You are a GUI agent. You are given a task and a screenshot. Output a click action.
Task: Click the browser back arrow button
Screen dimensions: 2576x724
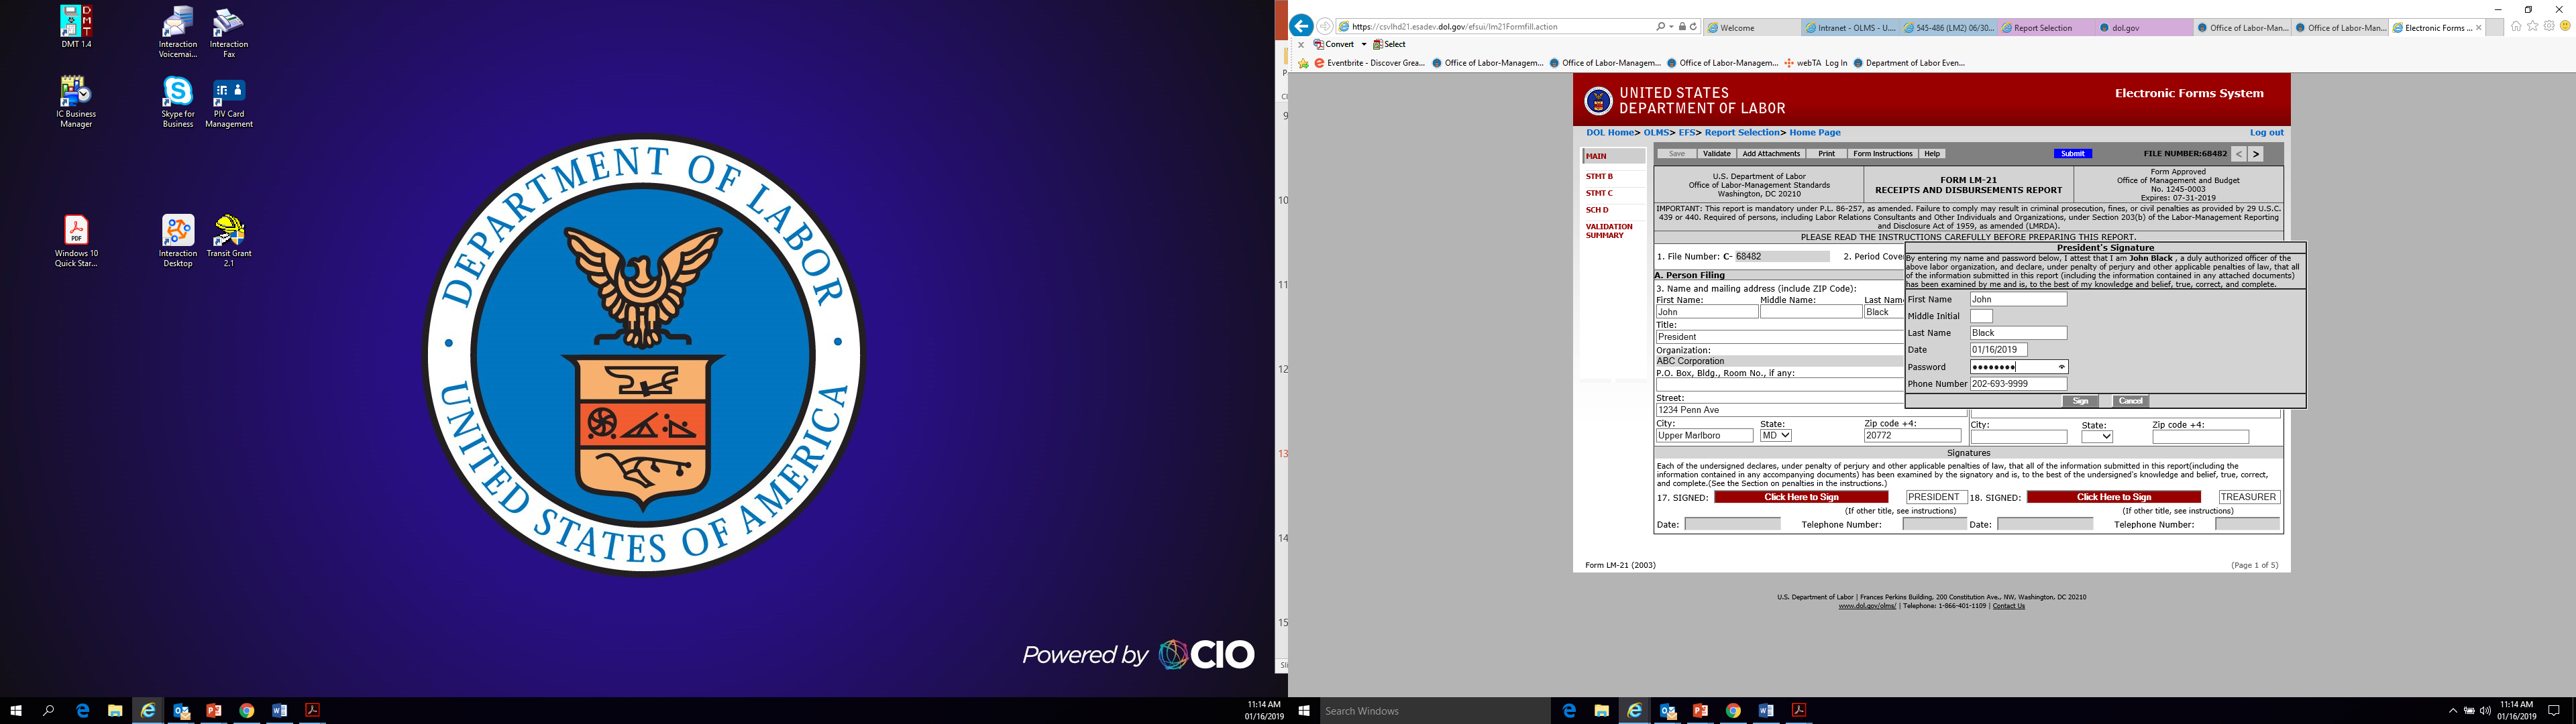point(1301,26)
